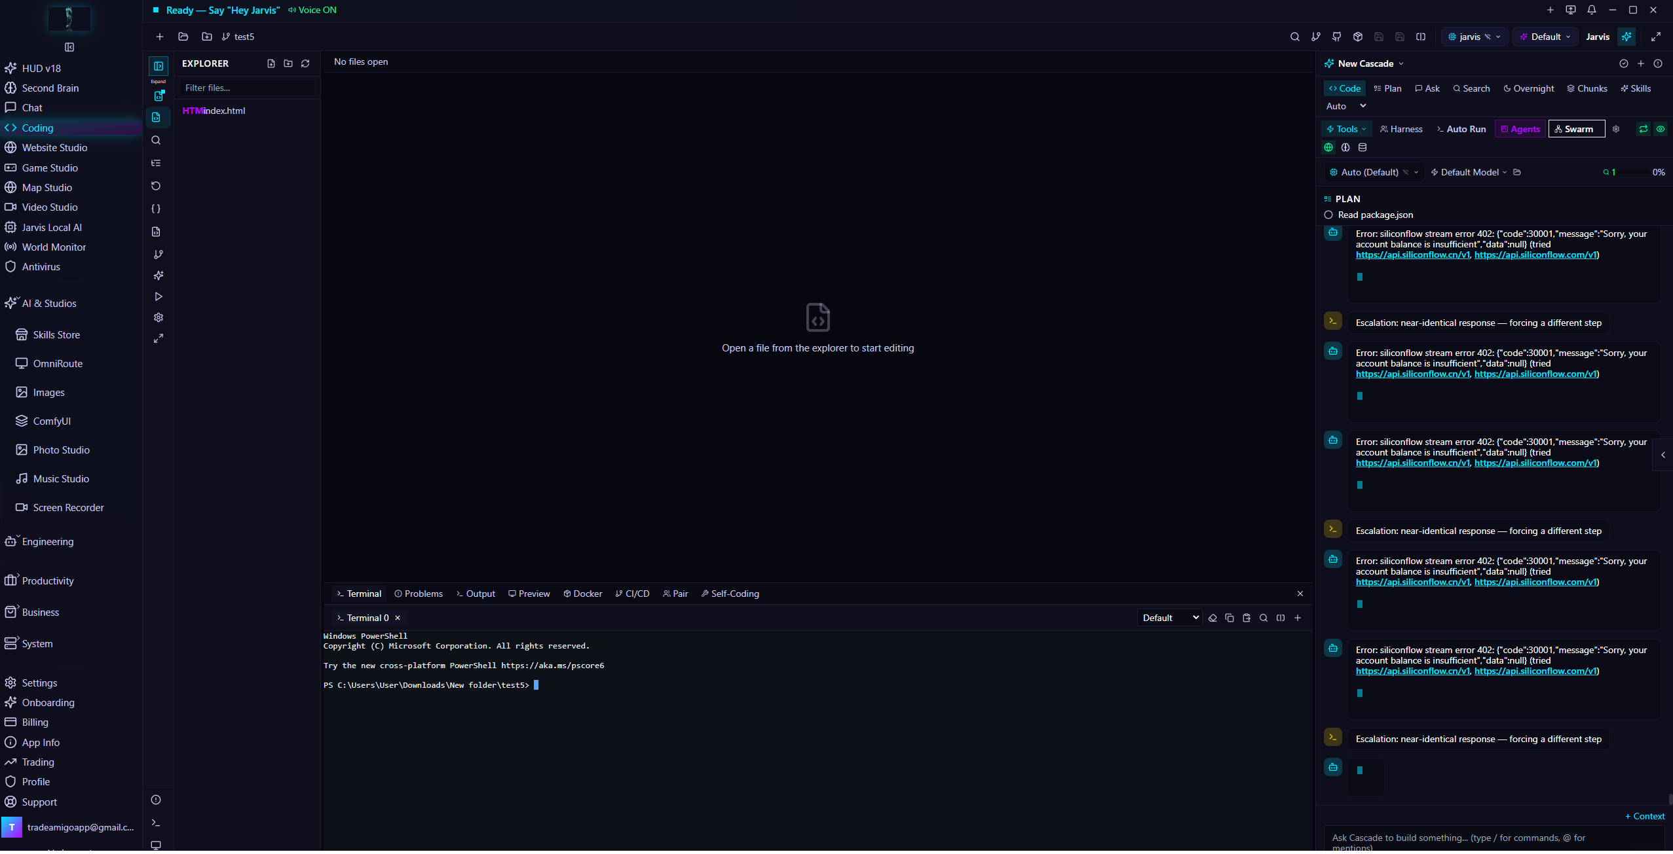Viewport: 1673px width, 854px height.
Task: Open the terminal Default shell selector
Action: pos(1170,618)
